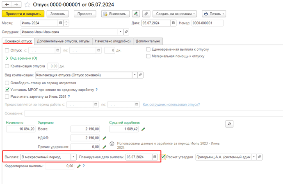The image size is (283, 184).
Task: Check Единовременная выплата к отпуску
Action: (148, 49)
